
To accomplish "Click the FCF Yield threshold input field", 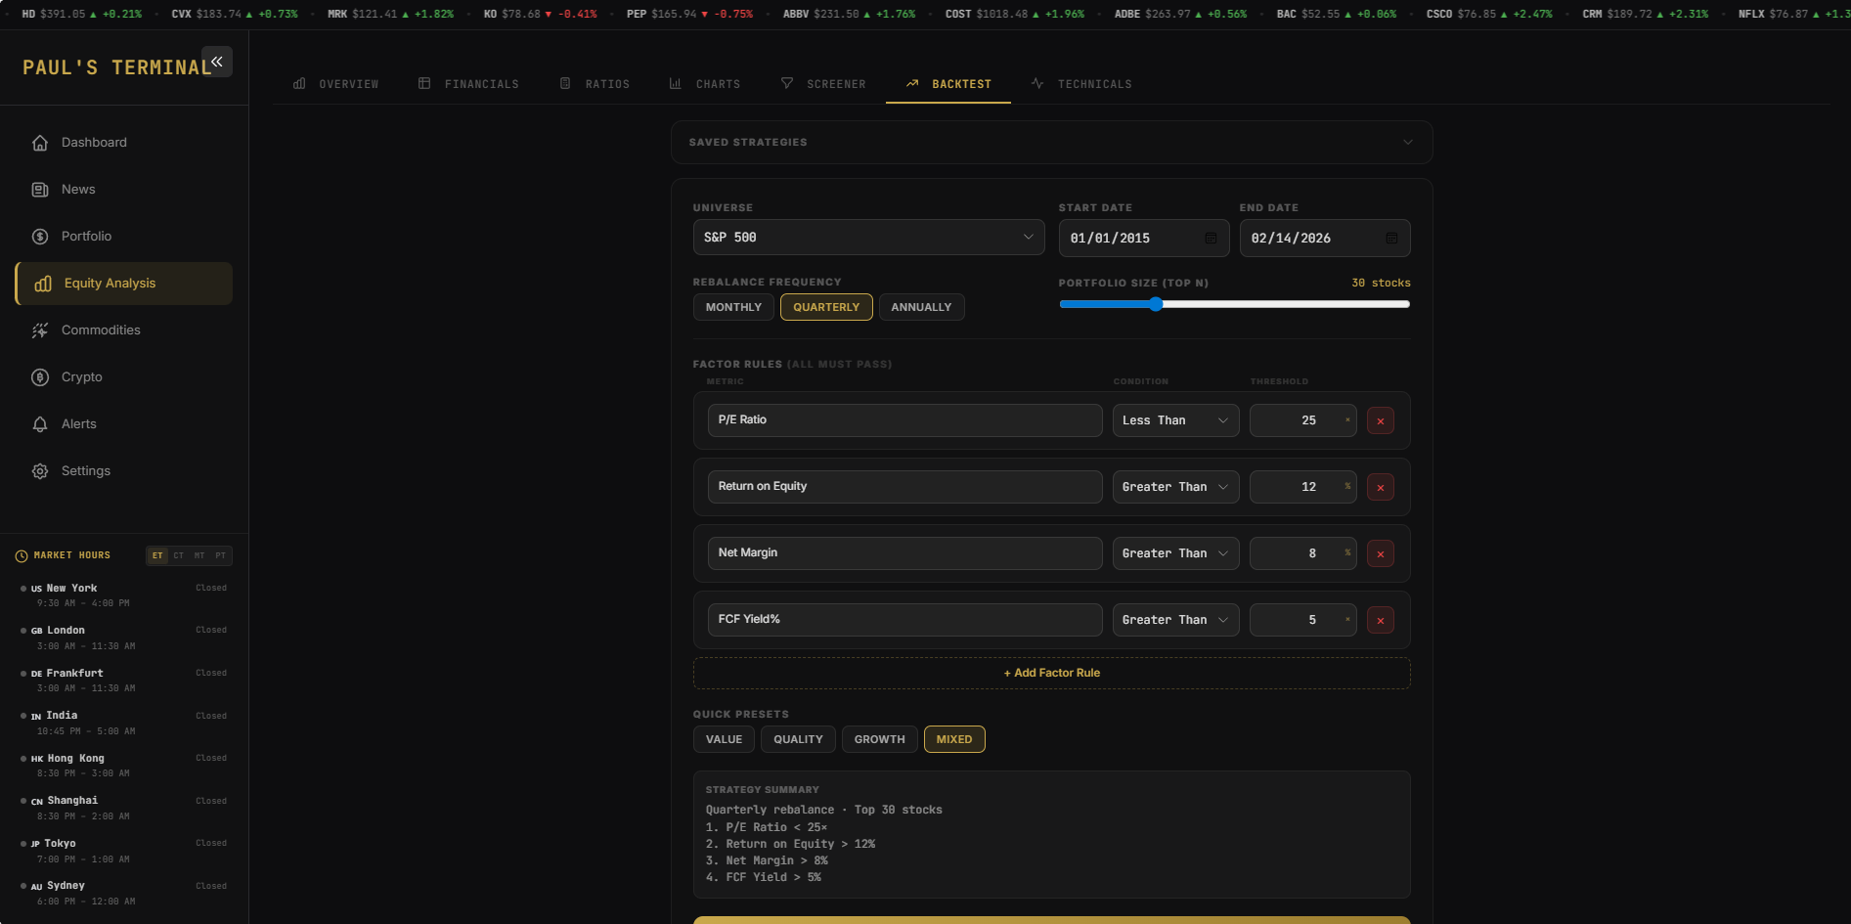I will pos(1301,619).
